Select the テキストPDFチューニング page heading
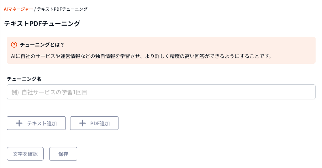Viewport: 322px width, 168px height. tap(42, 24)
